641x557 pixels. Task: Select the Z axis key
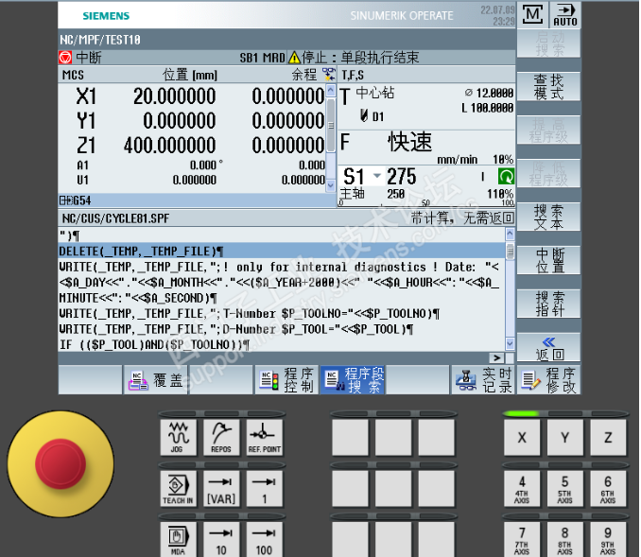tap(608, 437)
